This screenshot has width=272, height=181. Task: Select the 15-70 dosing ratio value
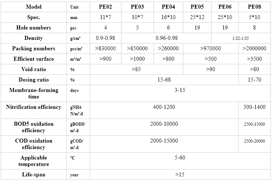coord(254,80)
